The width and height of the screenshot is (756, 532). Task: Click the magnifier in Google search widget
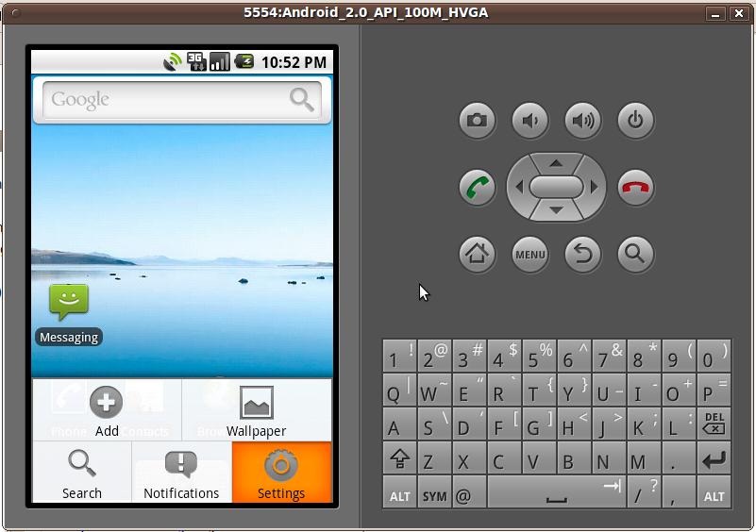click(302, 100)
